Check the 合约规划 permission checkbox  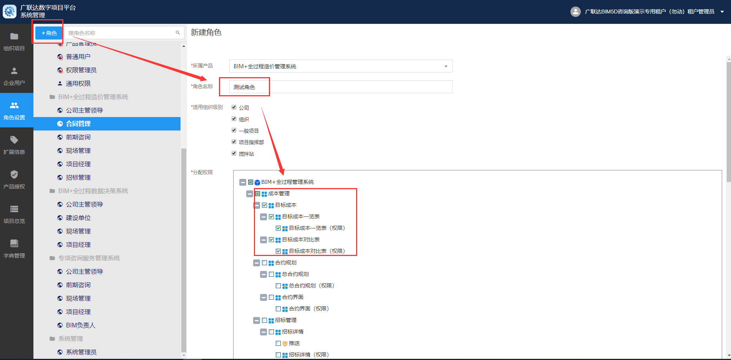[x=265, y=263]
